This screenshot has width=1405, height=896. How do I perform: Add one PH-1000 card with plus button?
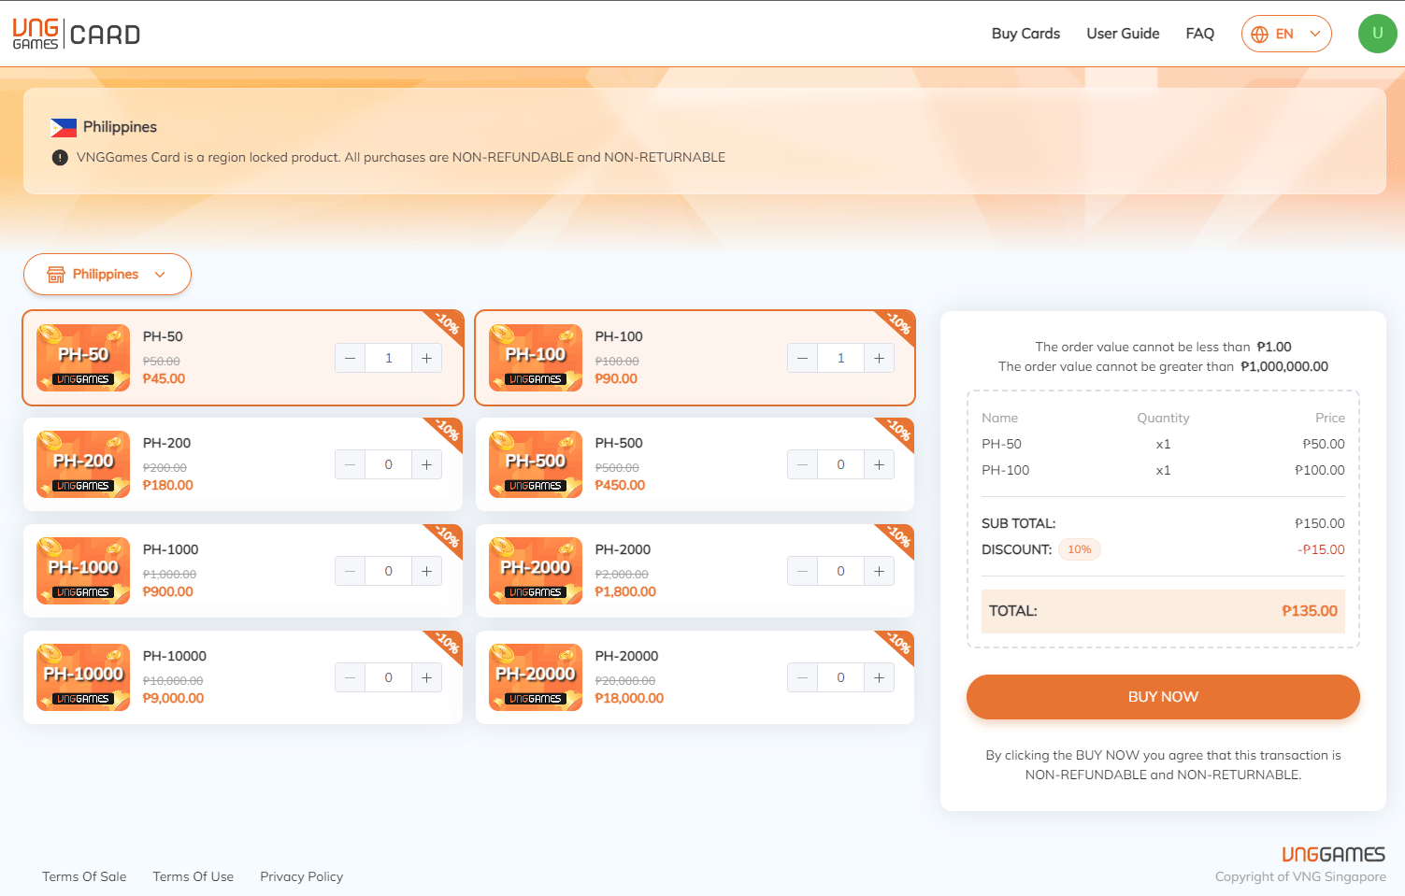point(427,571)
